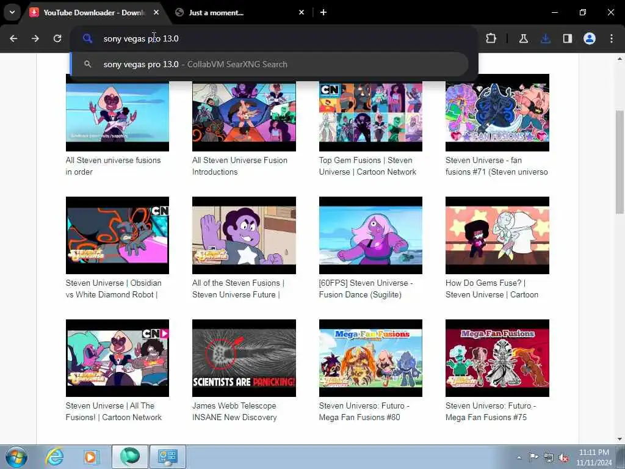Close the YouTube Downloader tab
Image resolution: width=625 pixels, height=469 pixels.
tap(156, 12)
